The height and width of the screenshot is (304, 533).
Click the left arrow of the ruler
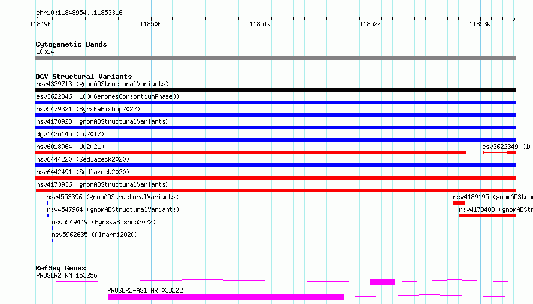[x=37, y=19]
